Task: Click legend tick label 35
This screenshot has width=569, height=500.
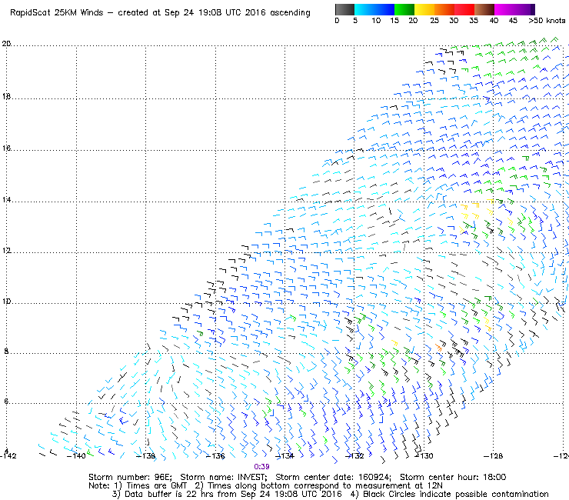Action: coord(474,21)
